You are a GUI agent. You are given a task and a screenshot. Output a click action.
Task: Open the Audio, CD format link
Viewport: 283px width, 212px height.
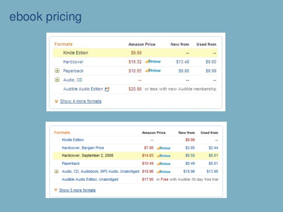coord(73,80)
